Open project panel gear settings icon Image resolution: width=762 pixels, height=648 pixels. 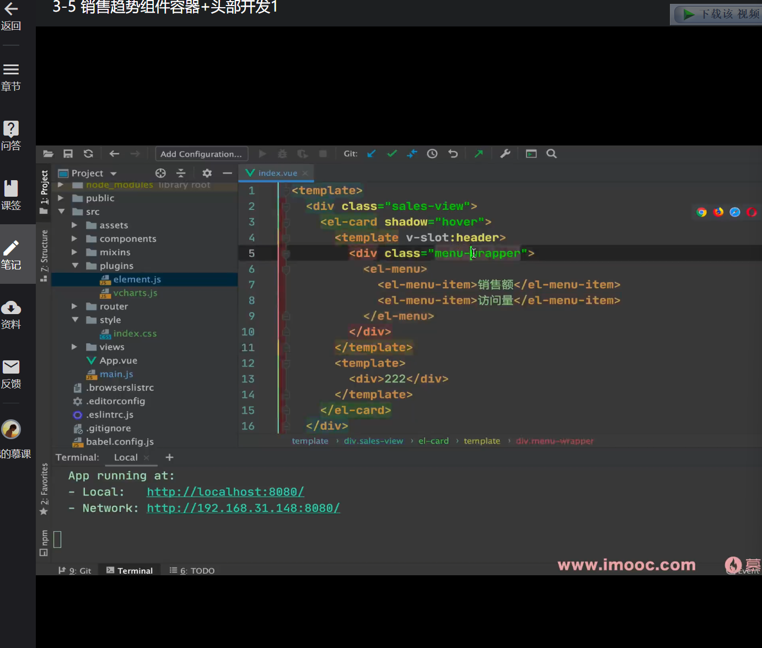click(x=207, y=173)
